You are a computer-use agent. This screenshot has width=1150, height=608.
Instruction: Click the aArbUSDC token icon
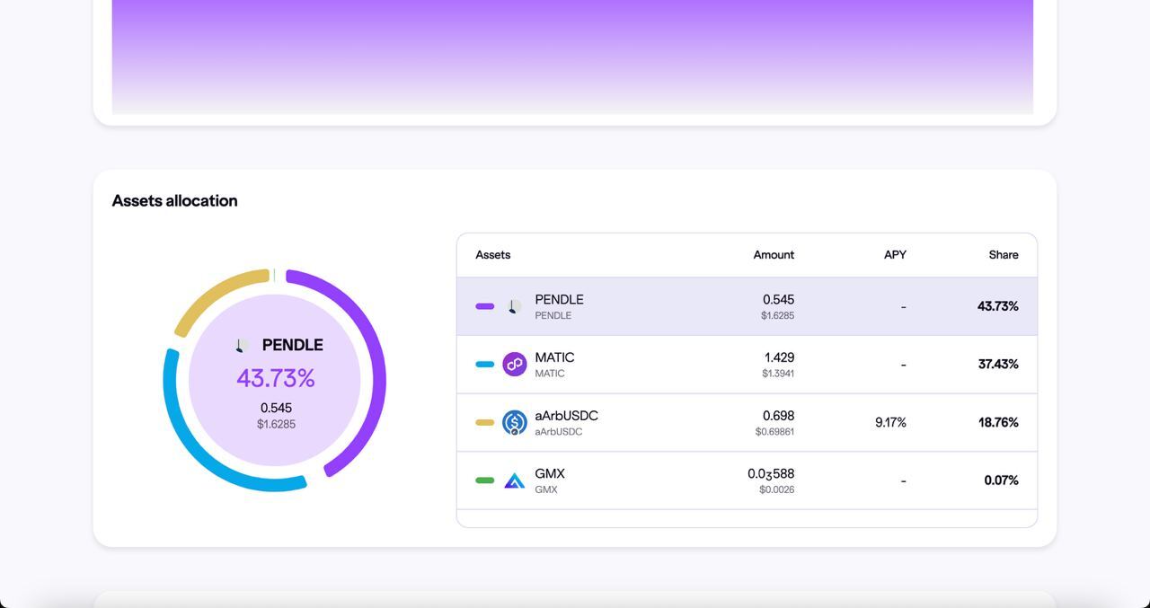click(x=514, y=423)
